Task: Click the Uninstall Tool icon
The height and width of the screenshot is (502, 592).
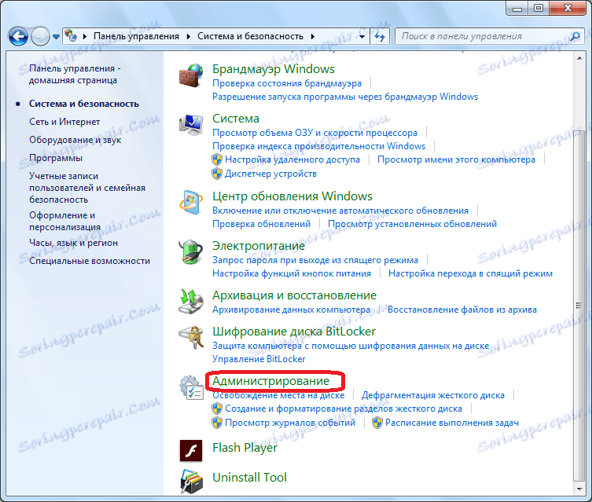Action: [191, 481]
